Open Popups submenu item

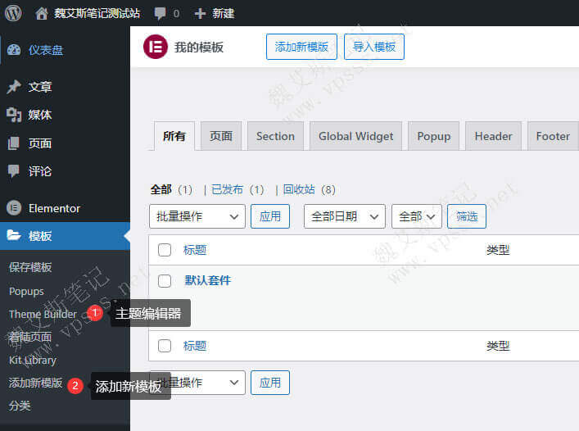tap(26, 292)
